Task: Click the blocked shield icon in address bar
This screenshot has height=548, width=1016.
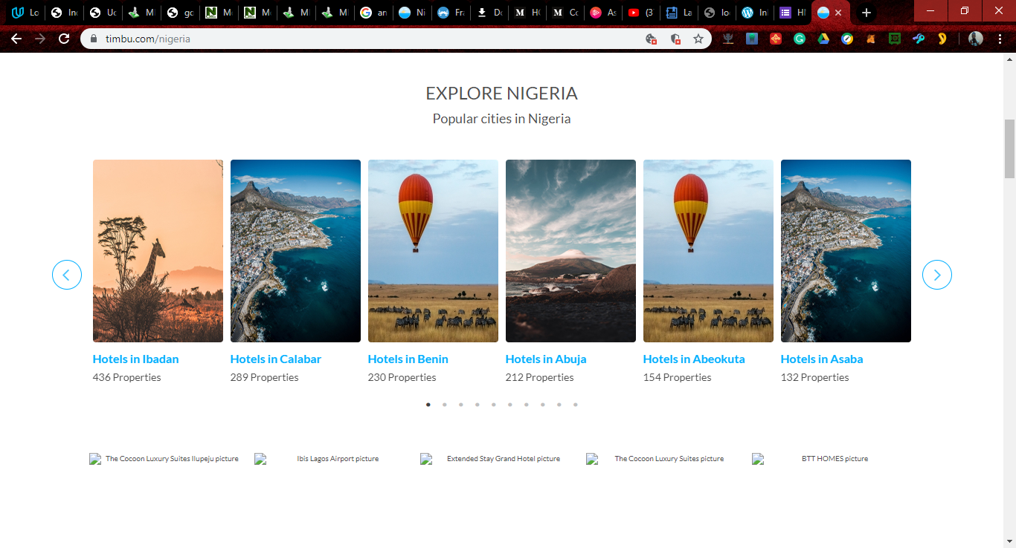Action: 675,39
